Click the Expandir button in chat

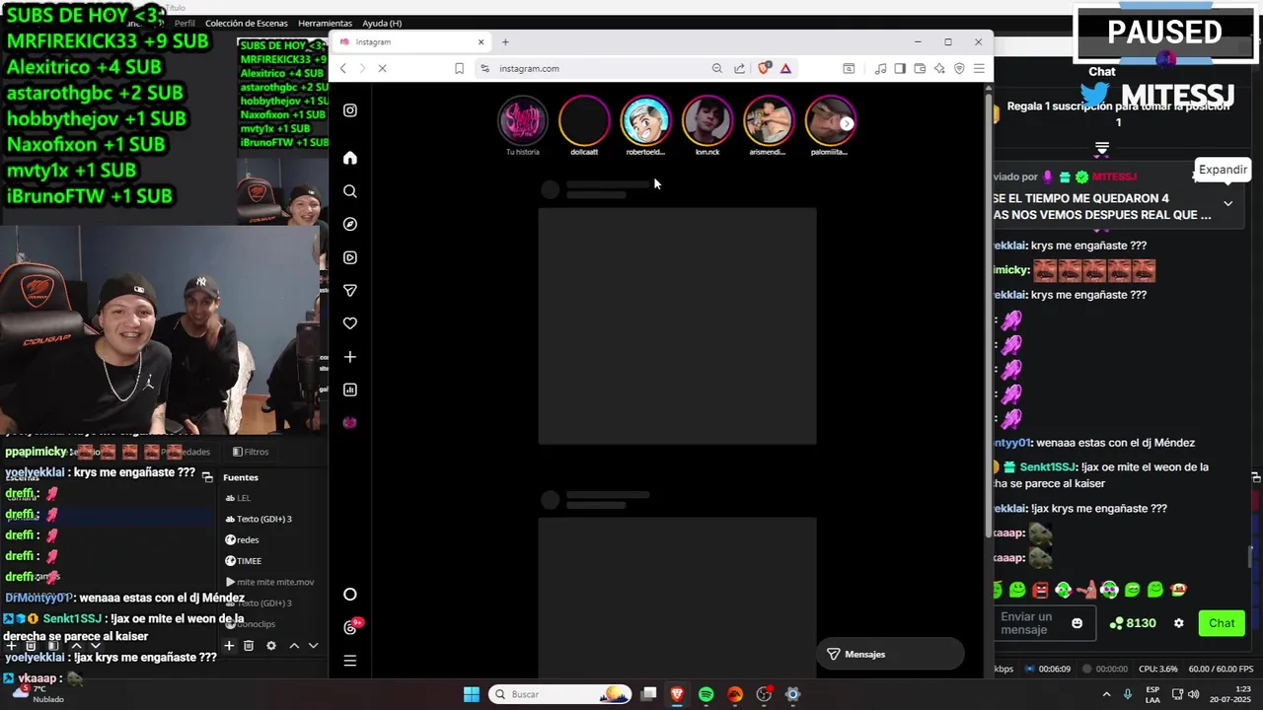[x=1223, y=170]
